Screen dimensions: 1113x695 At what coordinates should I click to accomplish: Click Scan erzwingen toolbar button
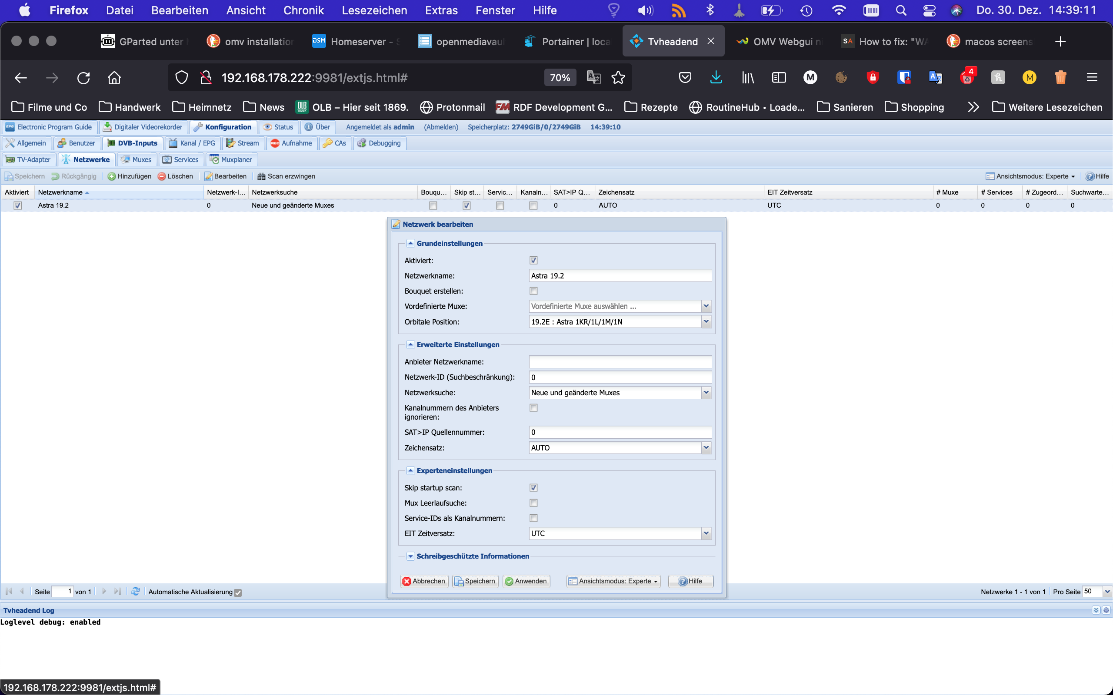tap(286, 176)
